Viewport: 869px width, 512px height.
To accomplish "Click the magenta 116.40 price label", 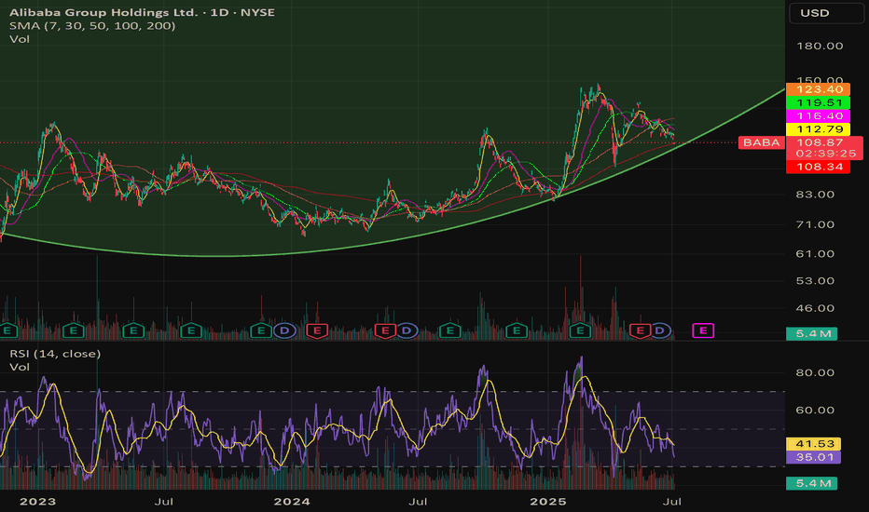I will coord(818,115).
